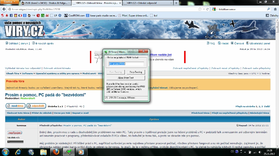
Task: Click Následující téma link
Action: [259, 113]
